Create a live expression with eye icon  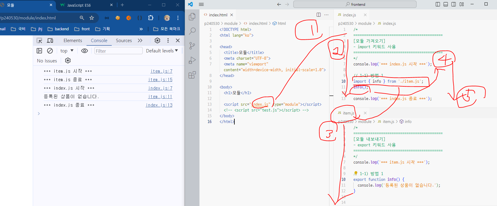pyautogui.click(x=85, y=51)
